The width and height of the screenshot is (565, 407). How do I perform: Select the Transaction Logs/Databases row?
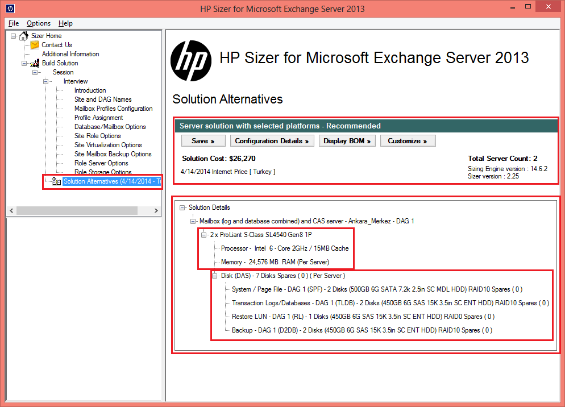(390, 303)
